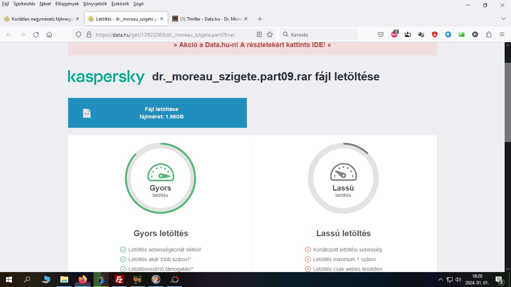The width and height of the screenshot is (511, 287).
Task: Open the Pocket save icon
Action: 381,34
